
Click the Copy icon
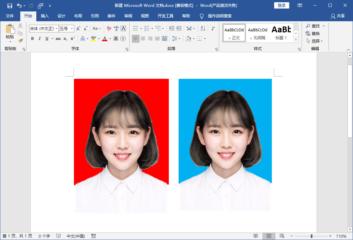[x=20, y=33]
